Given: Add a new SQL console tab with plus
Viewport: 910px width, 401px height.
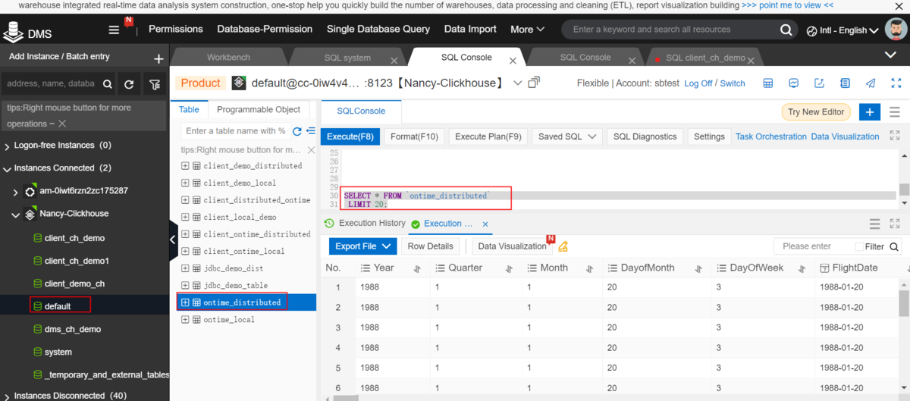Looking at the screenshot, I should point(870,112).
